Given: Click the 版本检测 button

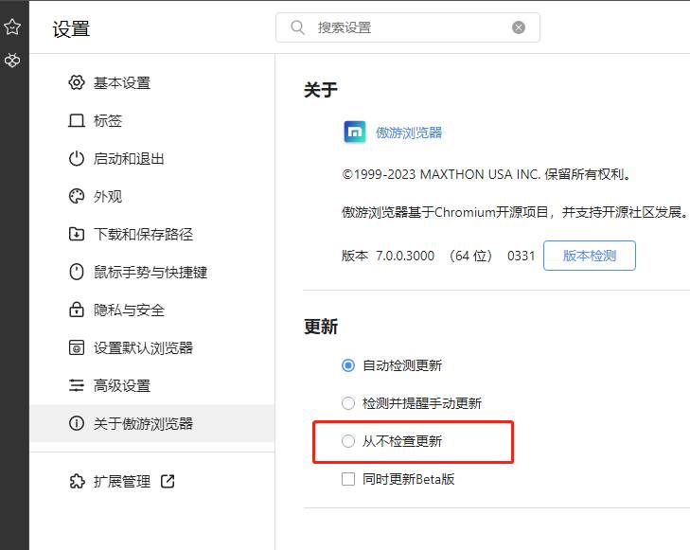Looking at the screenshot, I should tap(590, 256).
